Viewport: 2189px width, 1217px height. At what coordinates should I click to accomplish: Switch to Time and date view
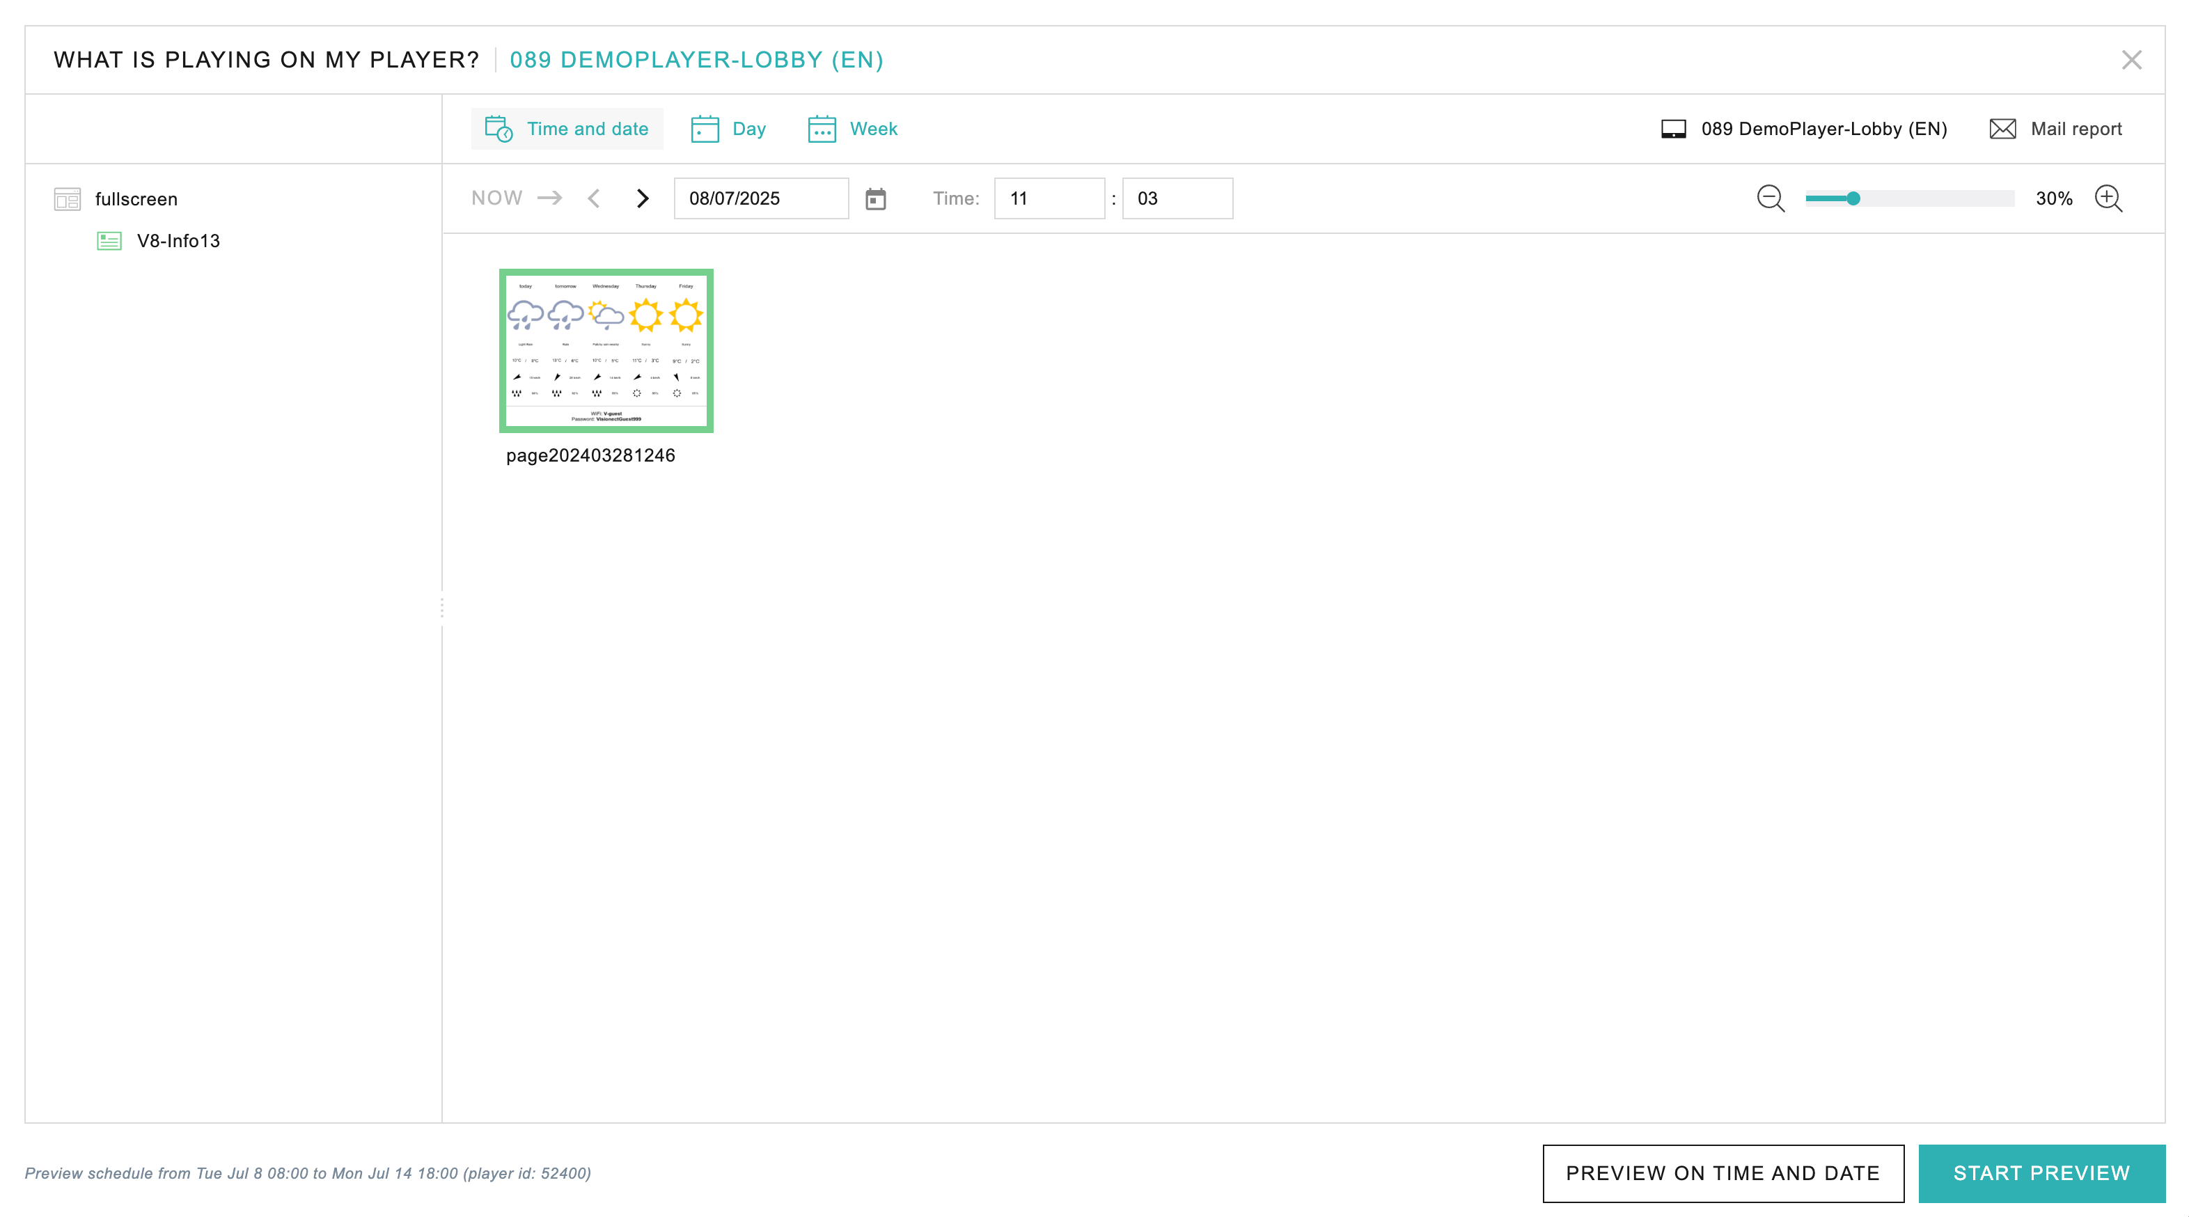pos(567,128)
